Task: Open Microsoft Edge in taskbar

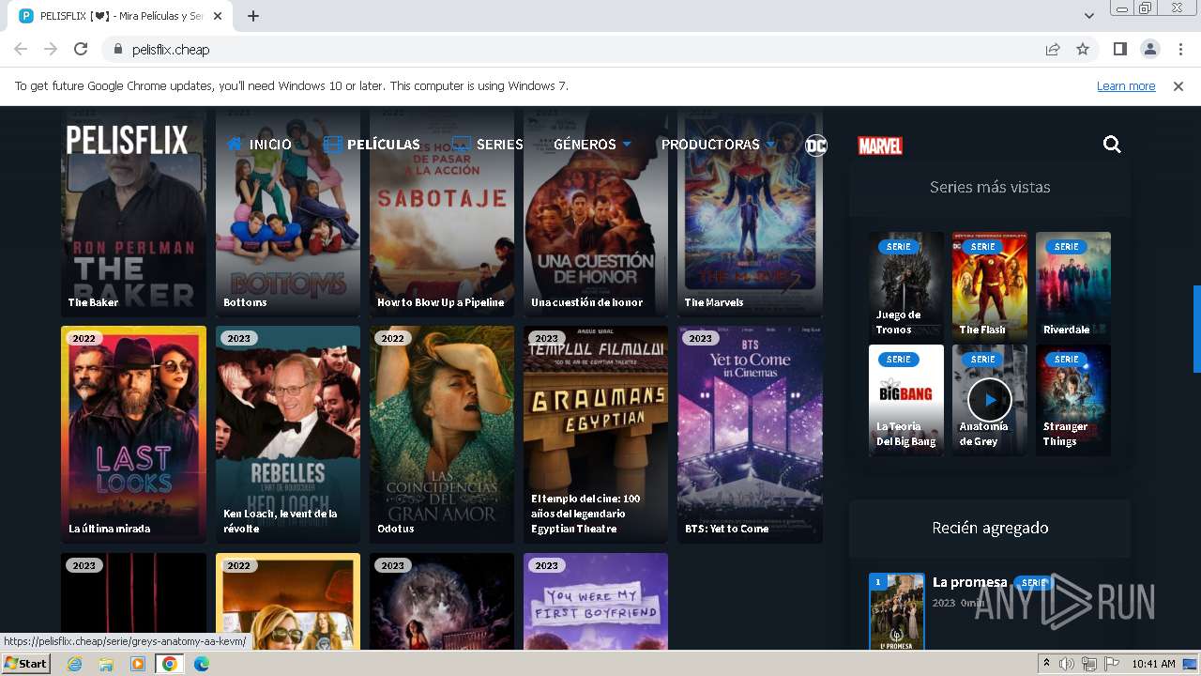Action: [x=201, y=664]
